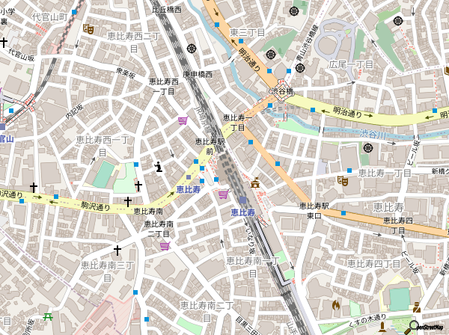Click the temple wheel icon near 庚申橋西

192,48
